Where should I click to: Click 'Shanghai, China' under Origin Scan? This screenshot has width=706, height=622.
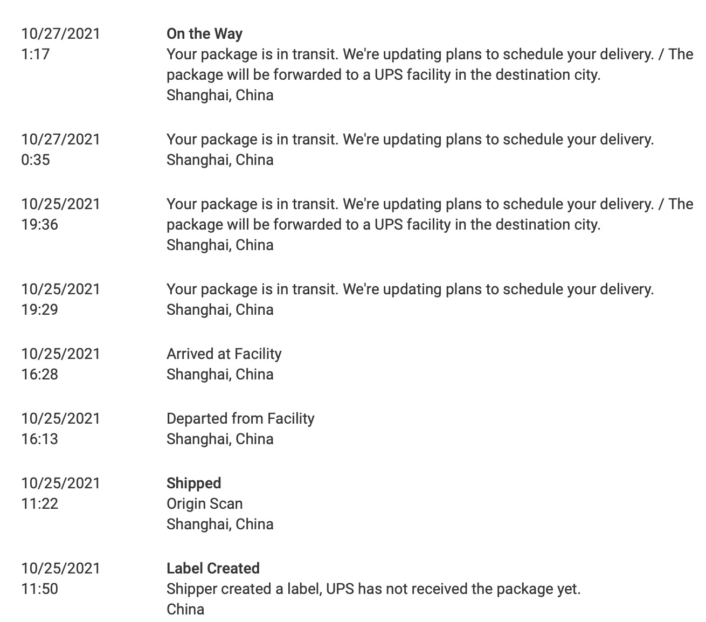(x=220, y=524)
